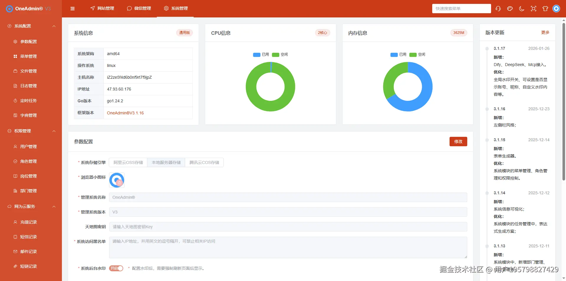This screenshot has height=281, width=566.
Task: Toggle fullscreen mode
Action: [x=533, y=9]
